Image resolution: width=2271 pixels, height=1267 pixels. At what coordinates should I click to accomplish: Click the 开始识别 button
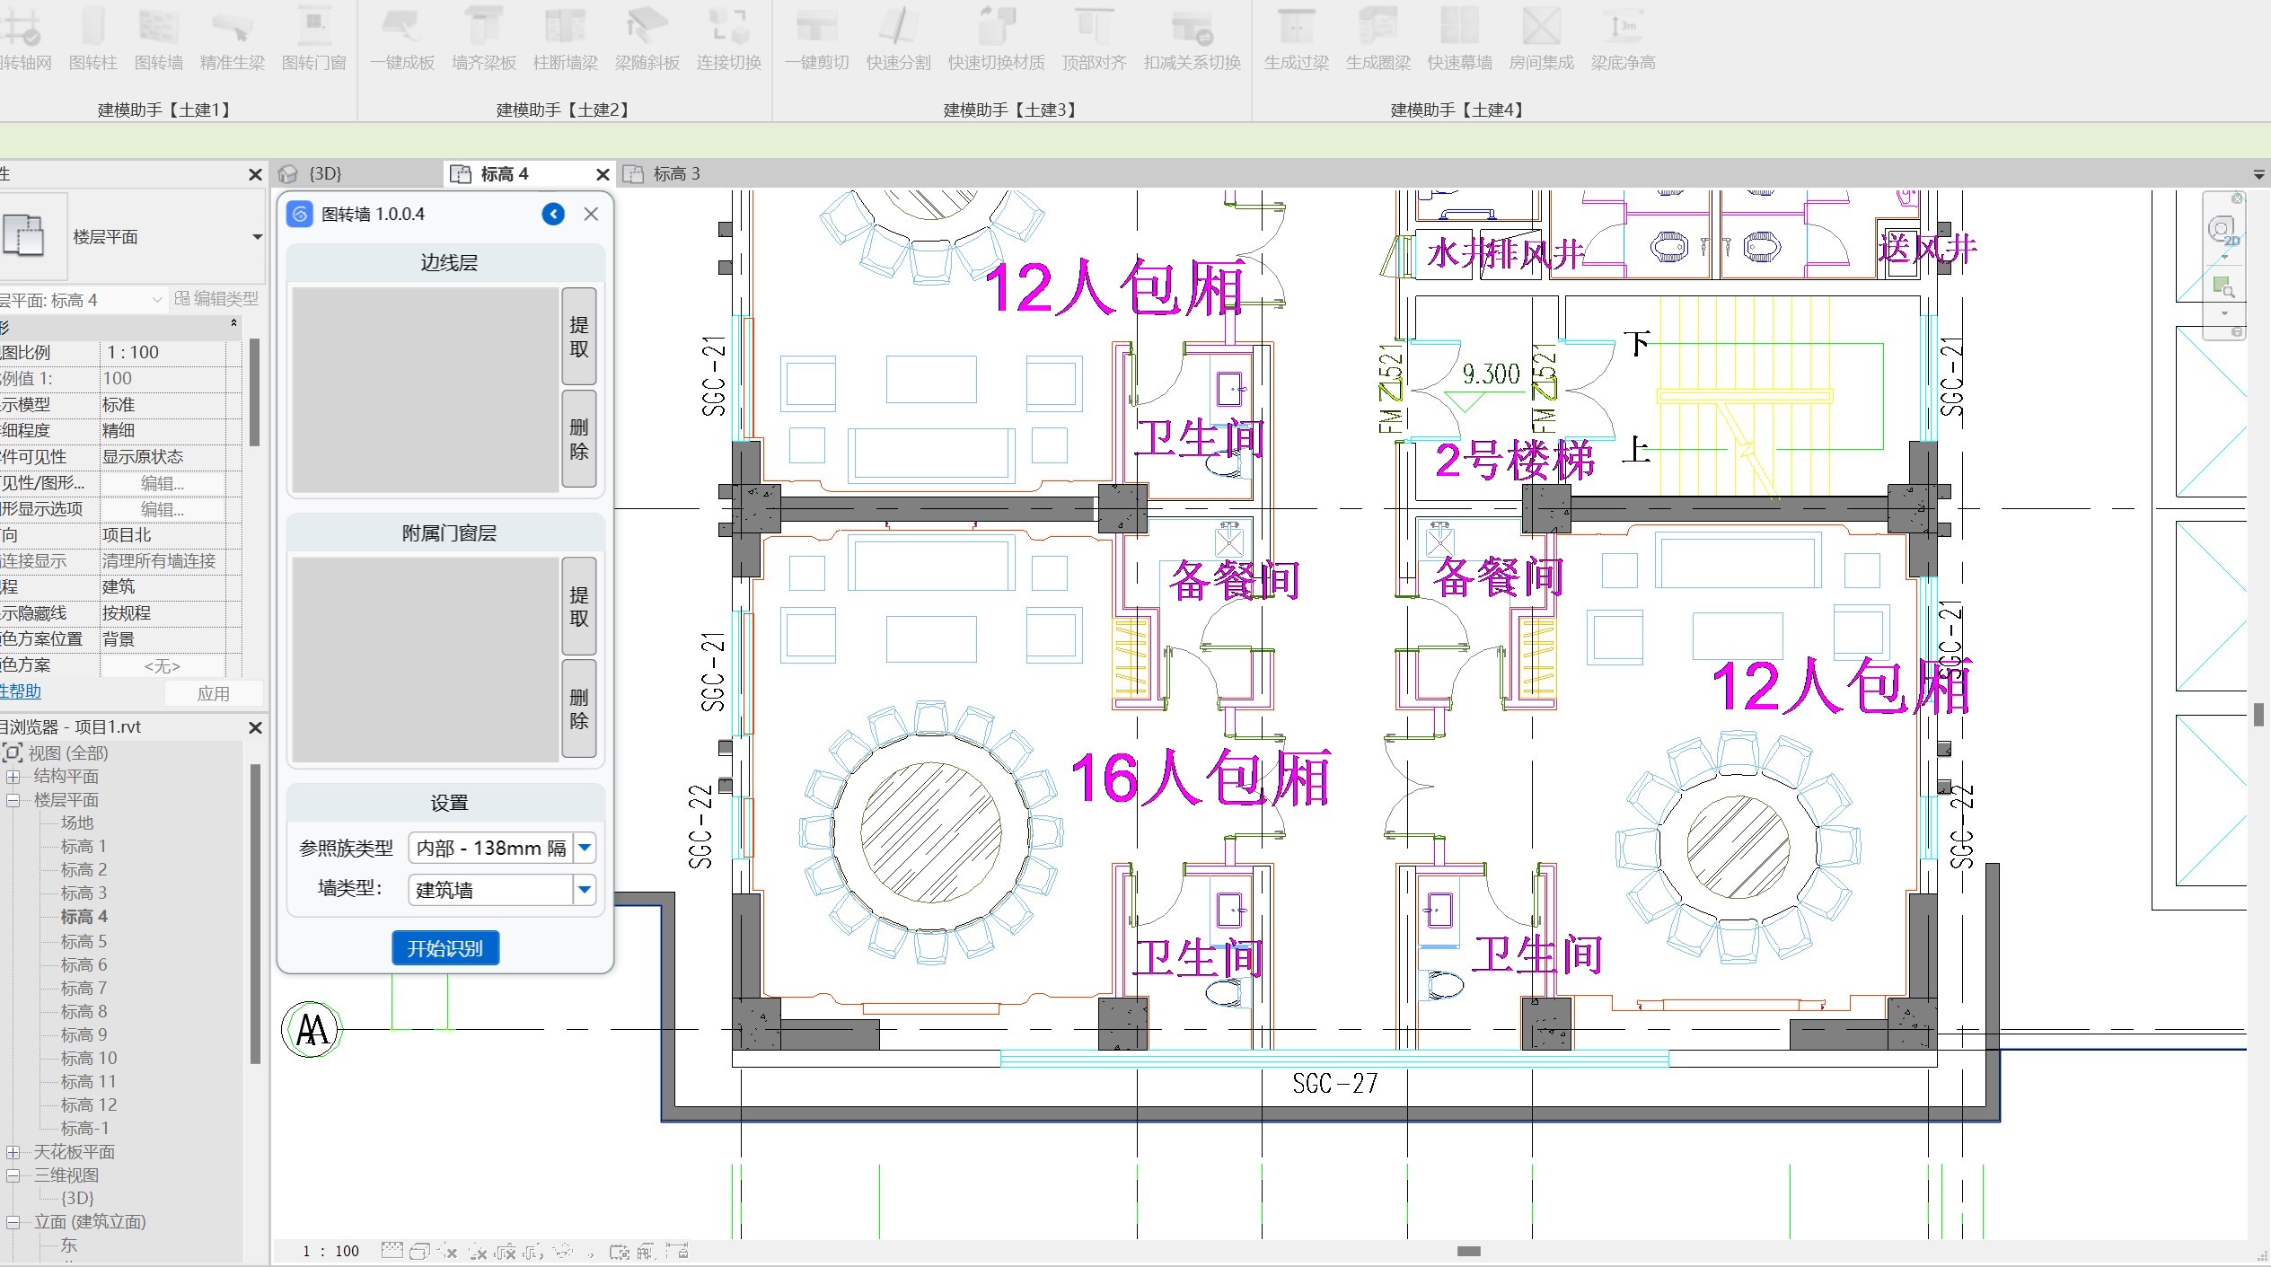(445, 948)
